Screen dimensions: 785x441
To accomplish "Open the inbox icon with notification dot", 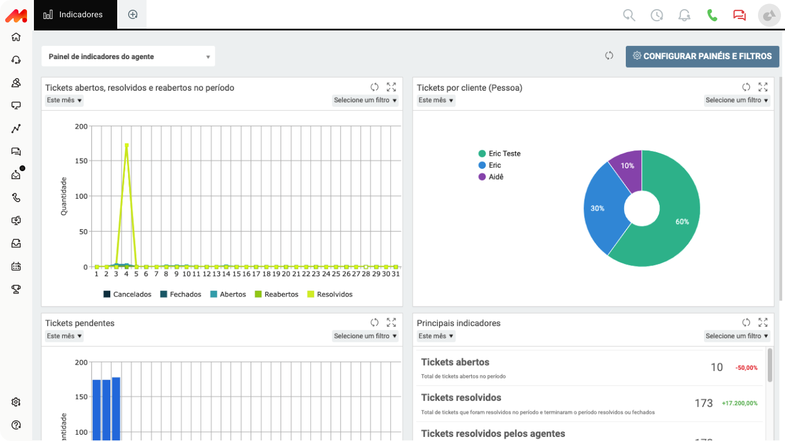I will pos(17,174).
